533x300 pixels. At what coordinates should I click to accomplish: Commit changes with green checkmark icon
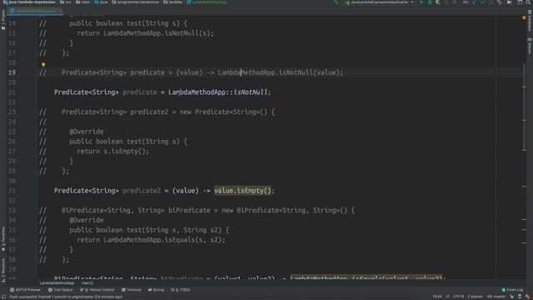483,2
